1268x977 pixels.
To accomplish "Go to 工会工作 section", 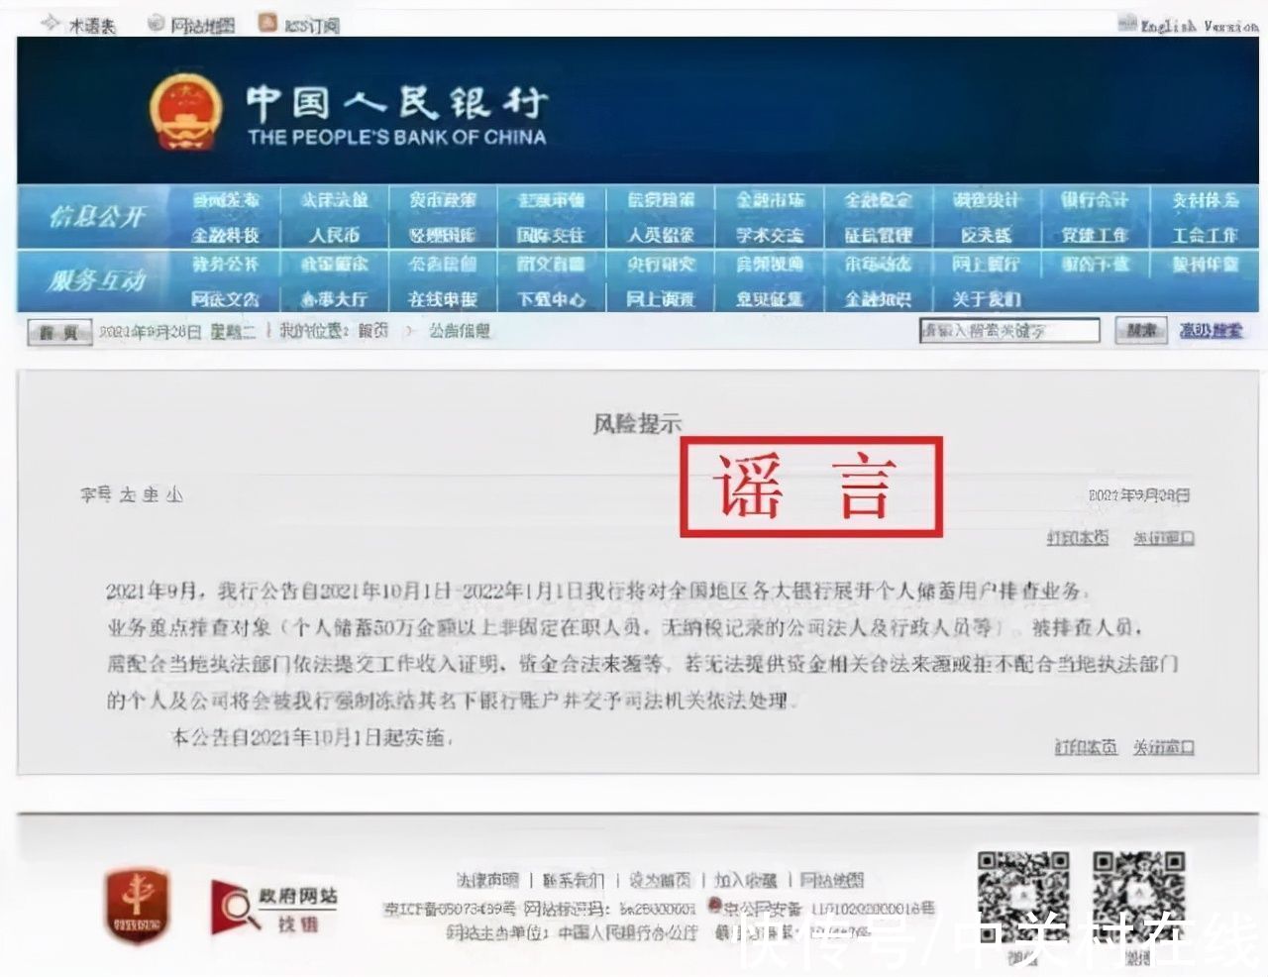I will (x=1205, y=236).
